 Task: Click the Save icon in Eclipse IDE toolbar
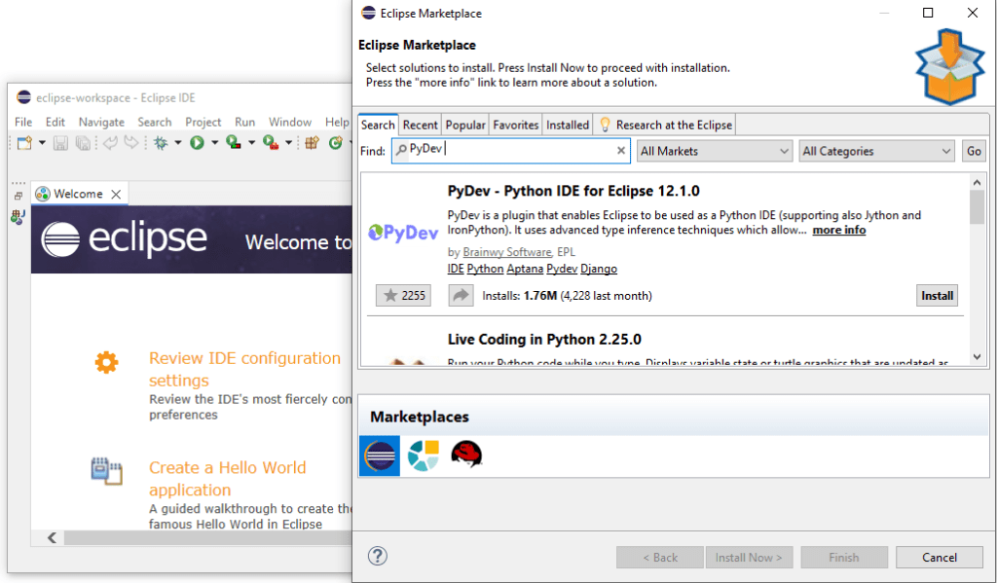(60, 143)
